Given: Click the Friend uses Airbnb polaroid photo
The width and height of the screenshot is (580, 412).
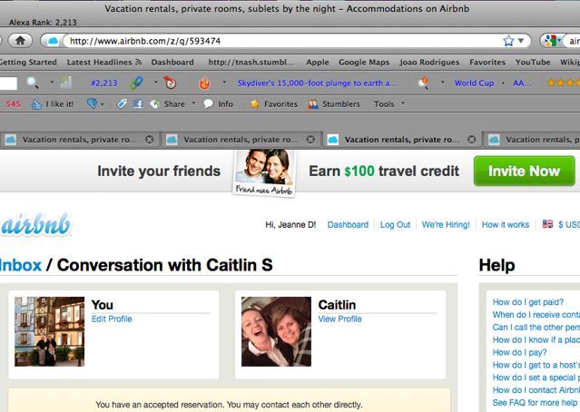Looking at the screenshot, I should 264,172.
